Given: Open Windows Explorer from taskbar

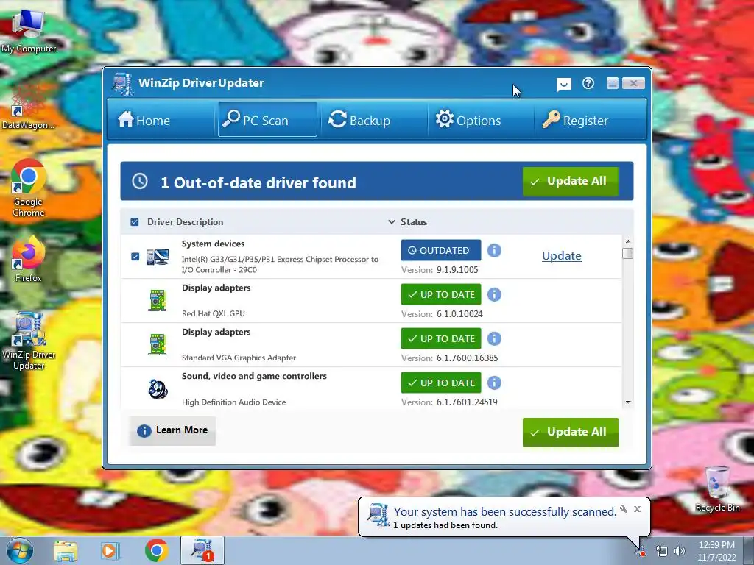Looking at the screenshot, I should coord(66,550).
